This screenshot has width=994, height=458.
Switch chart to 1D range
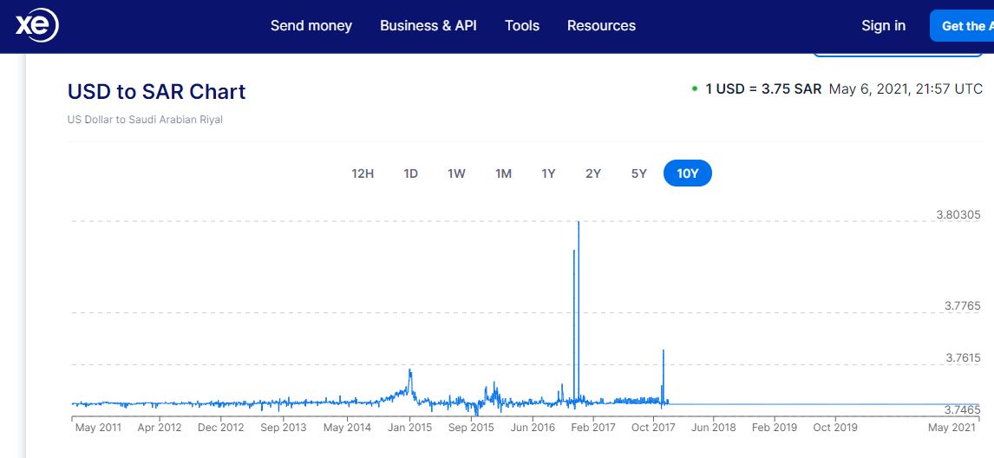[x=411, y=173]
